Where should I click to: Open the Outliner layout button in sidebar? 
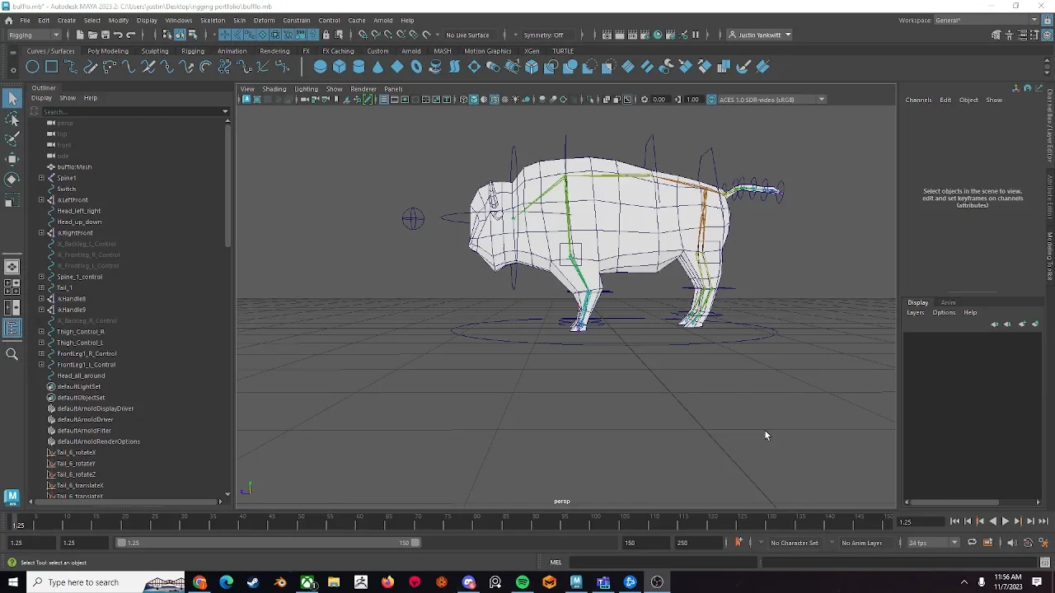(x=12, y=329)
